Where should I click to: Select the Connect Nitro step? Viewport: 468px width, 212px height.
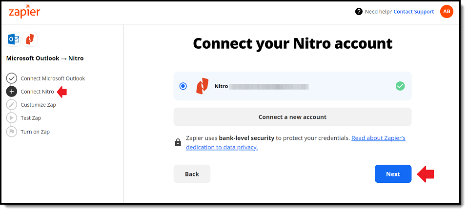pos(37,92)
